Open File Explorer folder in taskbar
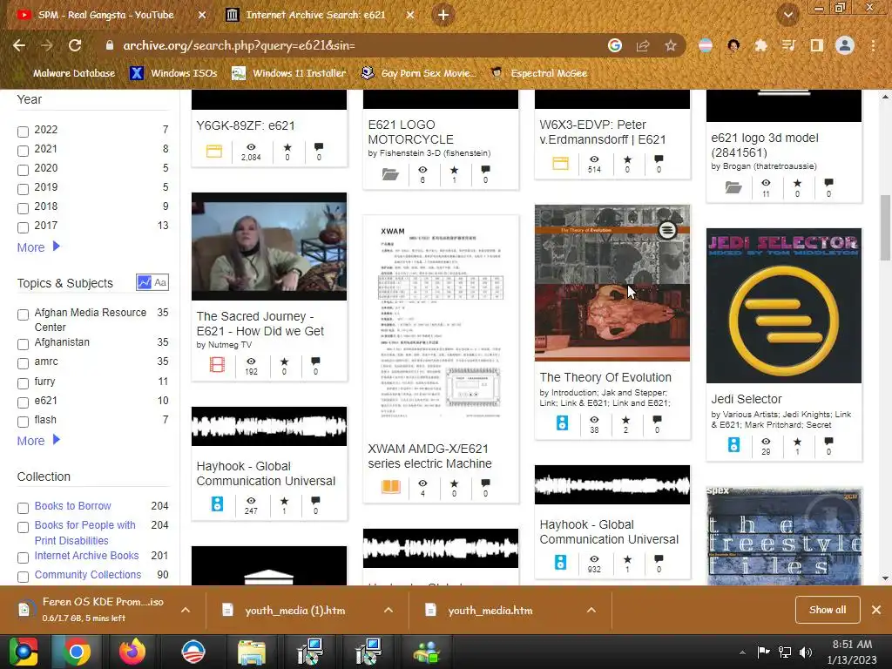 [x=251, y=652]
